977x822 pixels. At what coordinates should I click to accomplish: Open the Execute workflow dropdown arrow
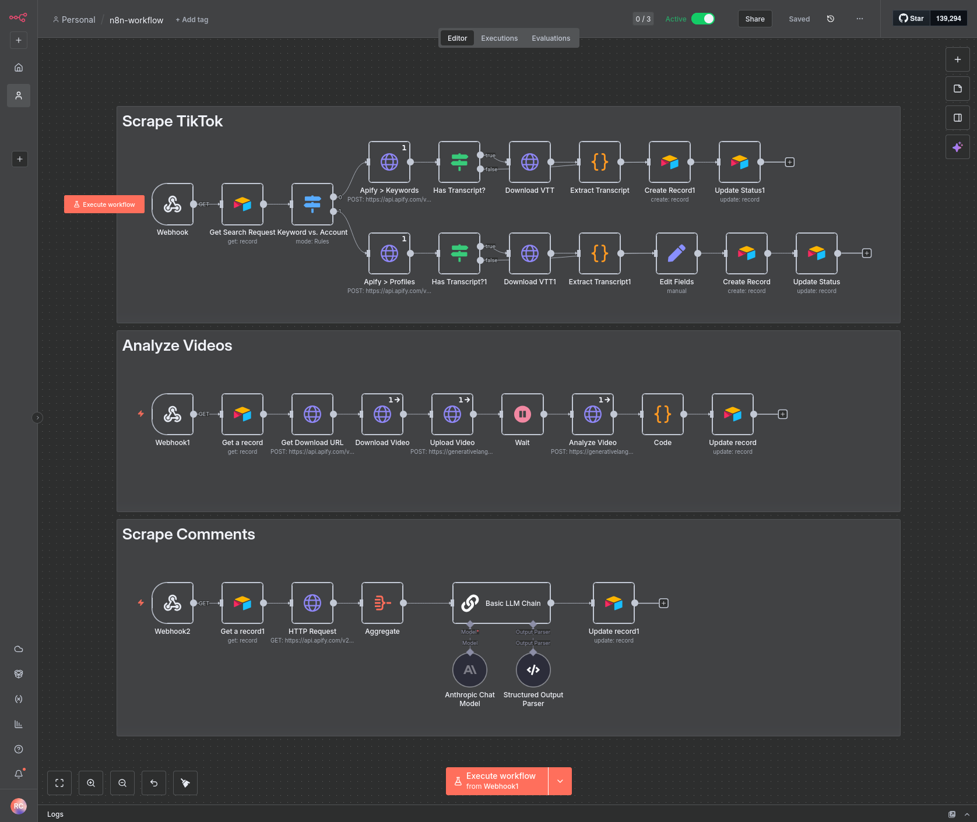point(559,781)
